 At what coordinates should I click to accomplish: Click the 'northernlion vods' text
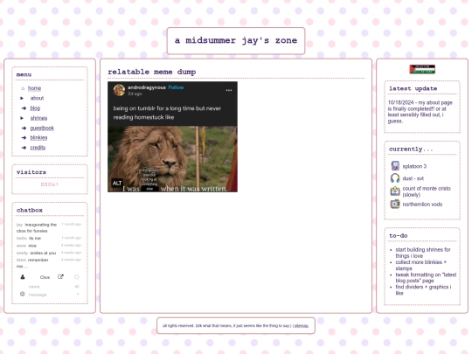(423, 204)
